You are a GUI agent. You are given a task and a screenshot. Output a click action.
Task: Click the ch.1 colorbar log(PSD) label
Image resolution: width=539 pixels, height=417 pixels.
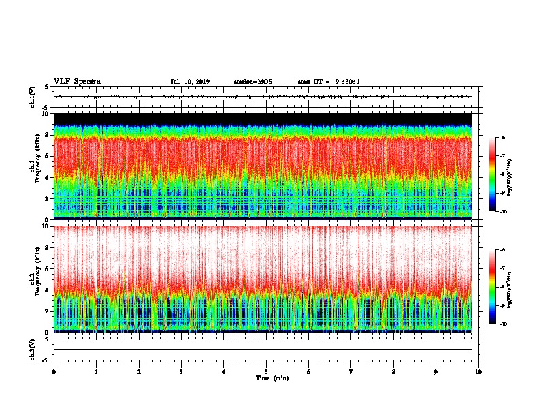click(510, 178)
